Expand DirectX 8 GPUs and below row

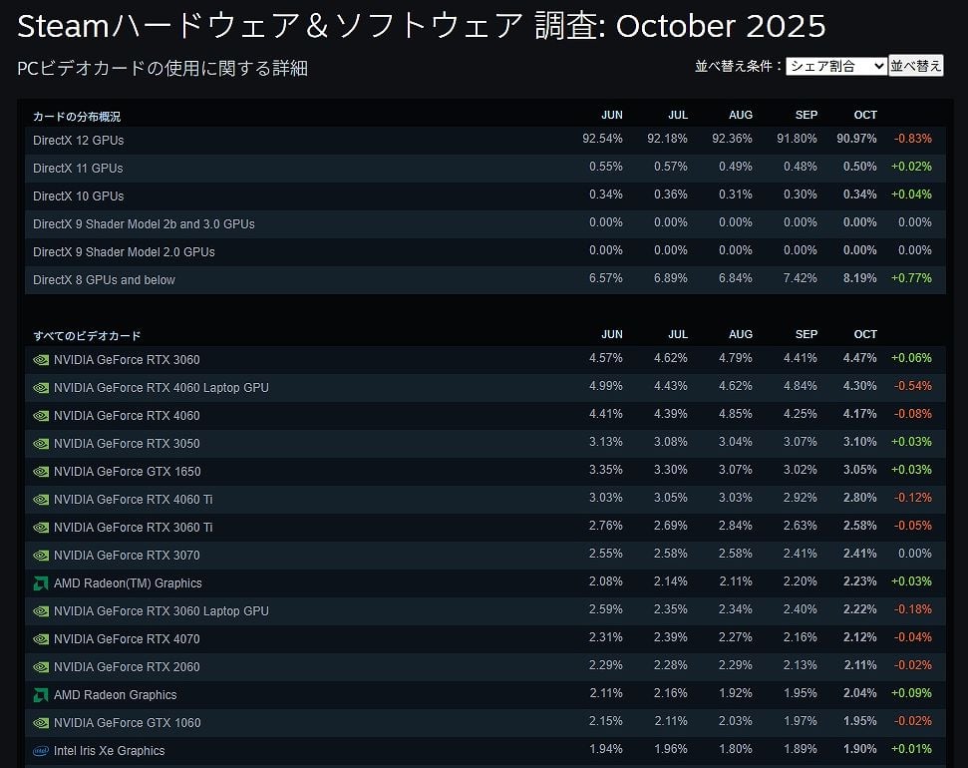pos(104,280)
